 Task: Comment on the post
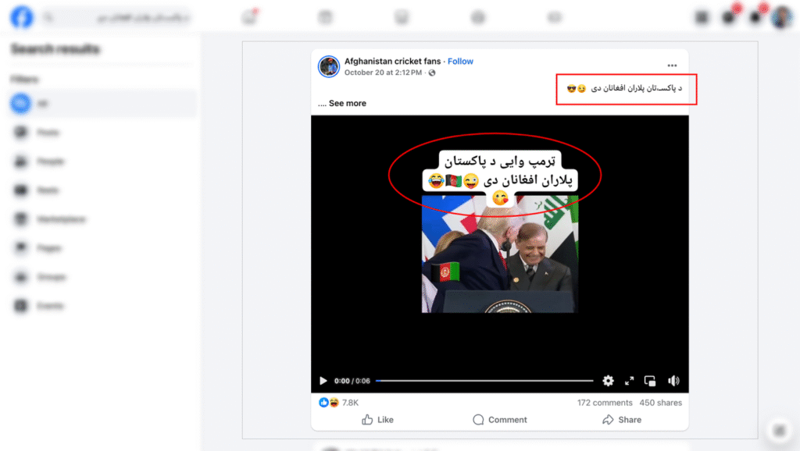point(499,420)
